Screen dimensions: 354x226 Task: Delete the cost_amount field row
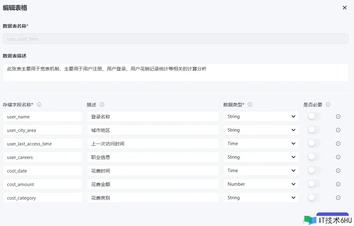click(338, 184)
